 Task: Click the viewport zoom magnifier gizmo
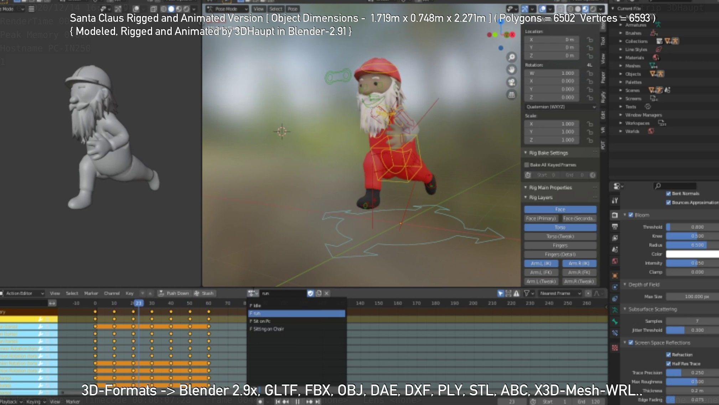pos(512,57)
